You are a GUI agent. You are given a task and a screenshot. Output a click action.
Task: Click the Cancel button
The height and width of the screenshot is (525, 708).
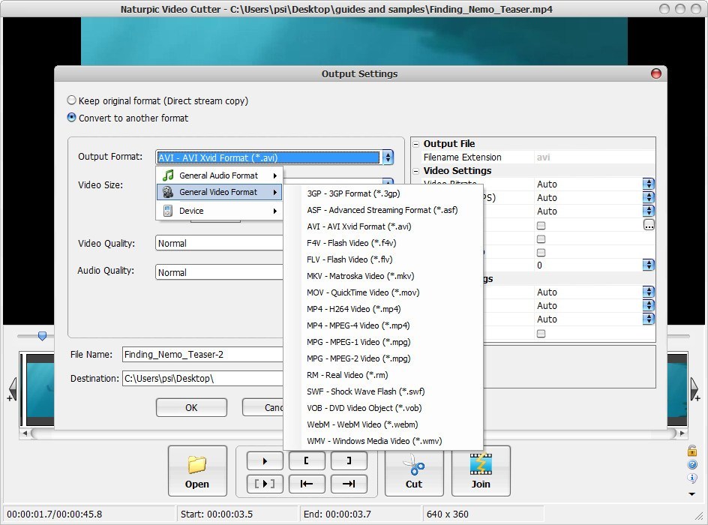pos(263,407)
